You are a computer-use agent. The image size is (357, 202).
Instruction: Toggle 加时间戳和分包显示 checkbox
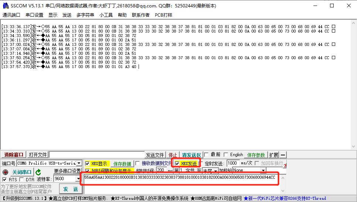87,171
